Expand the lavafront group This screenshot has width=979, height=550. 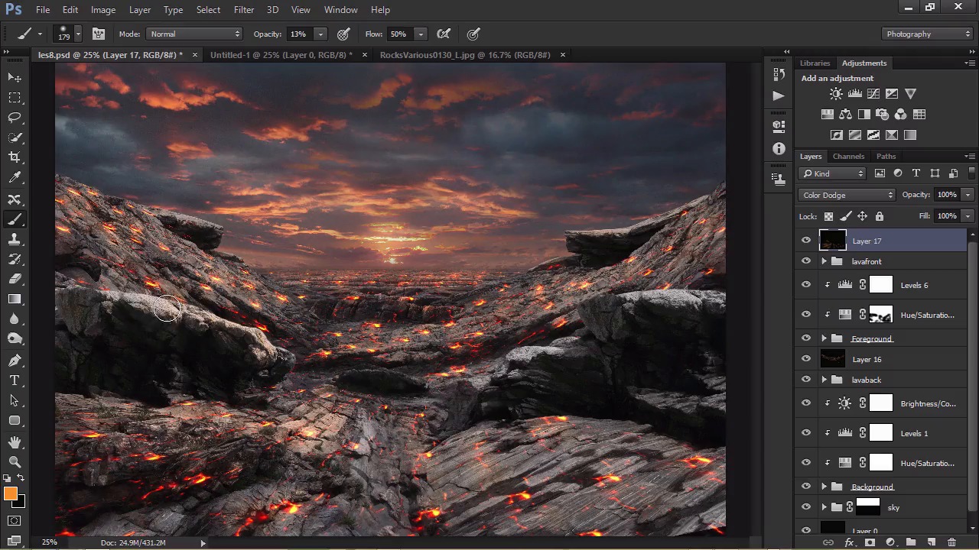[825, 261]
